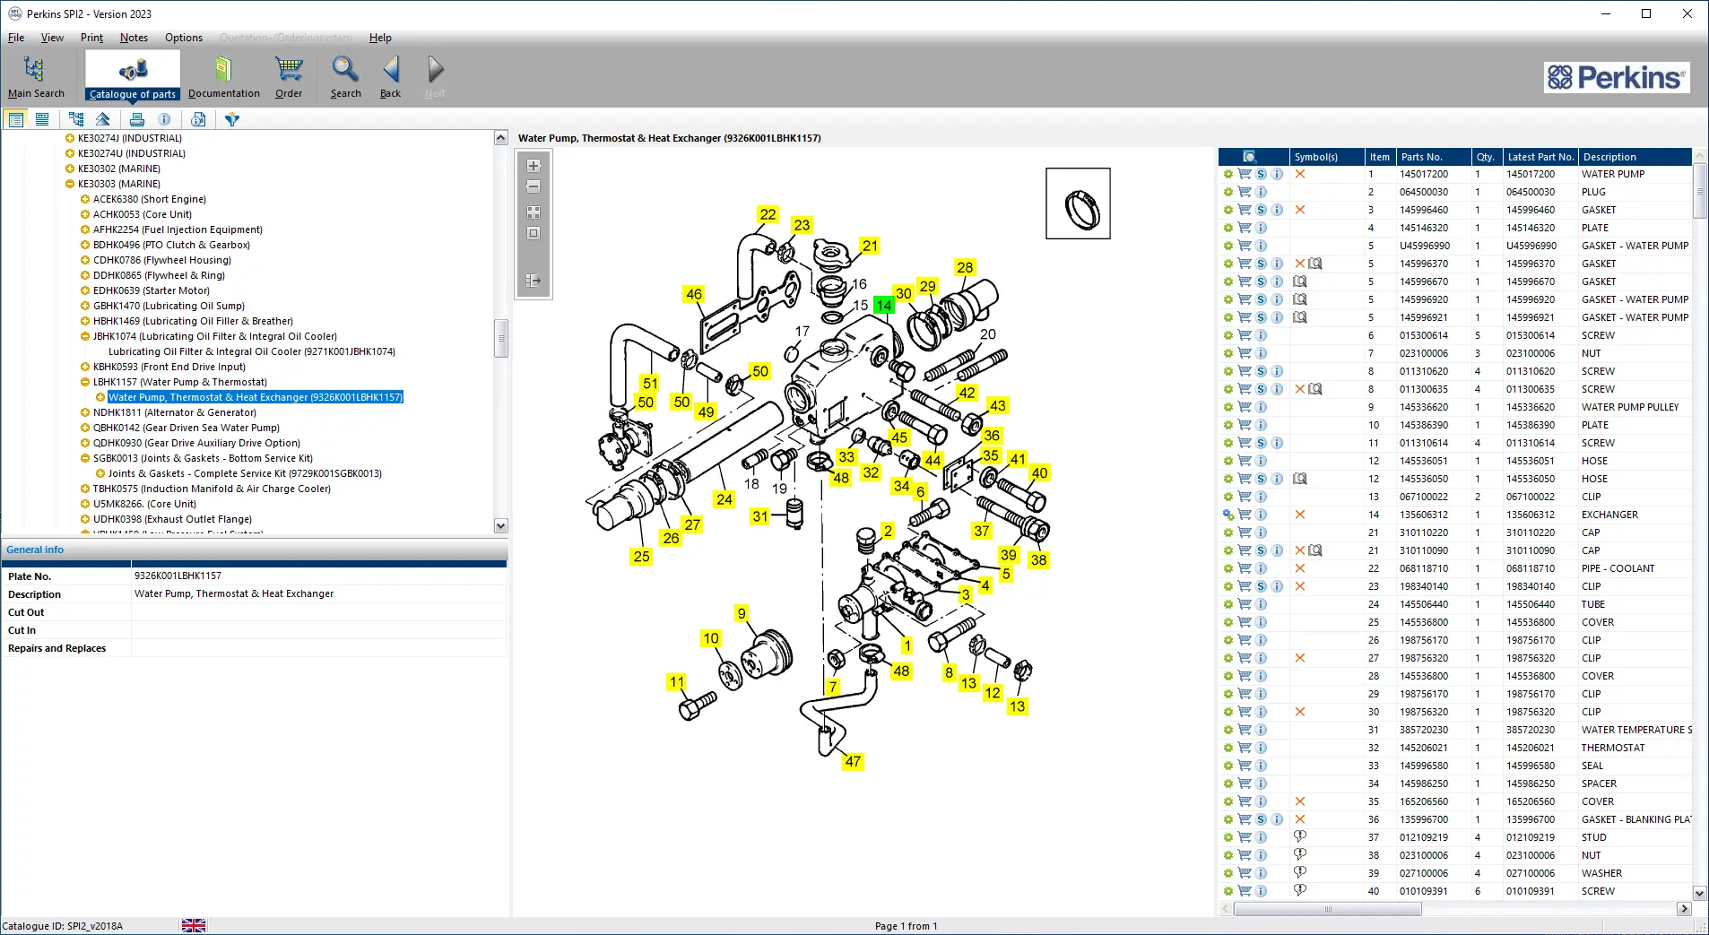
Task: Click the Latest Part No. column header
Action: [x=1540, y=157]
